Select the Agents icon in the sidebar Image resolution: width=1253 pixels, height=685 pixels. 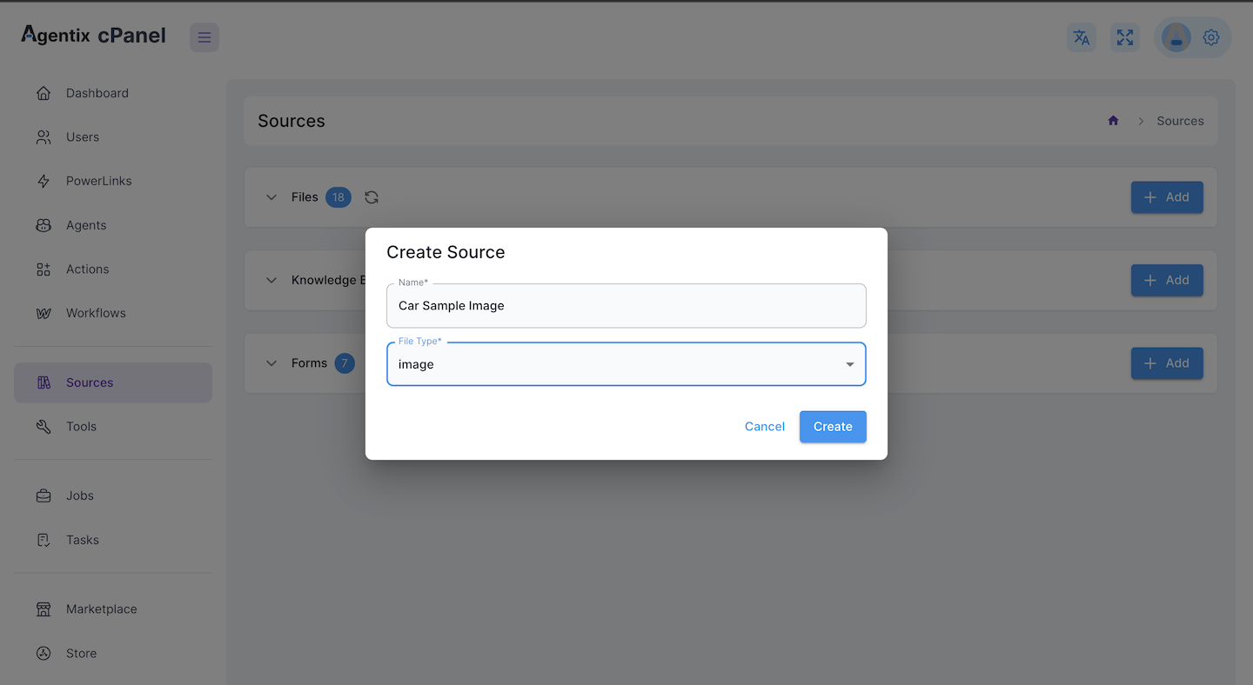pyautogui.click(x=44, y=224)
